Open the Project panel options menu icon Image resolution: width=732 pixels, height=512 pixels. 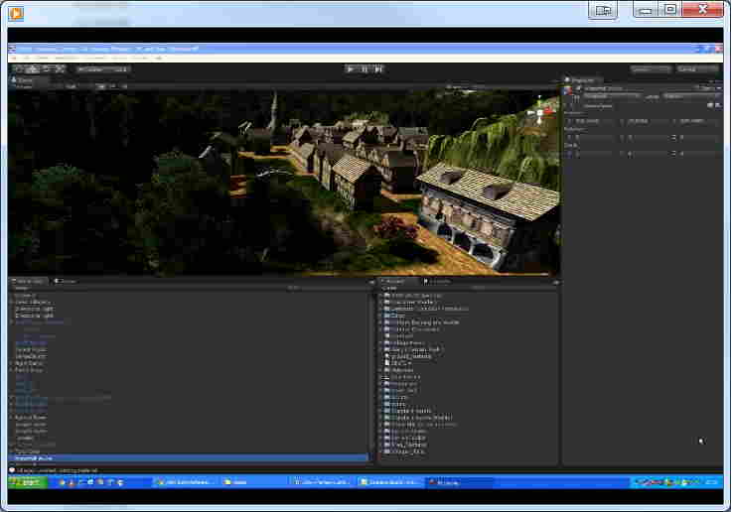coord(555,282)
